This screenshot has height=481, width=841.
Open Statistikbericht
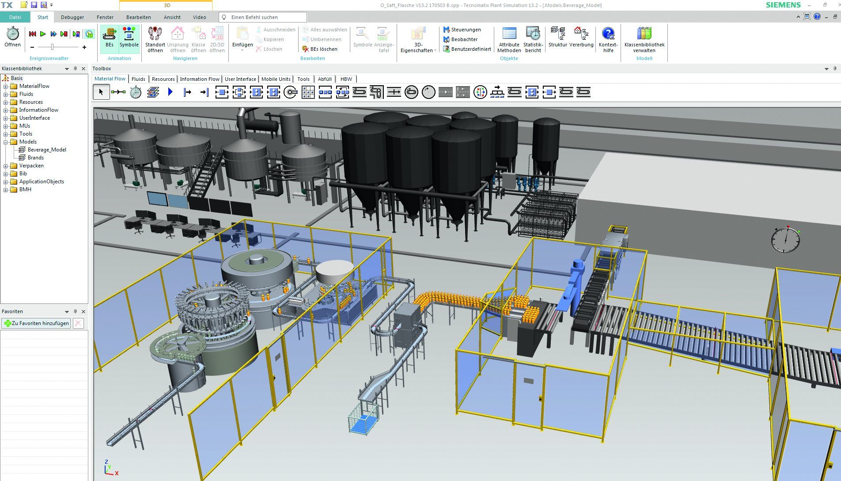(x=533, y=39)
